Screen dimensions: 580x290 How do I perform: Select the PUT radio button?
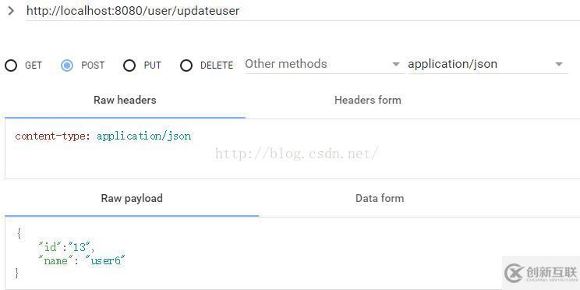tap(129, 65)
